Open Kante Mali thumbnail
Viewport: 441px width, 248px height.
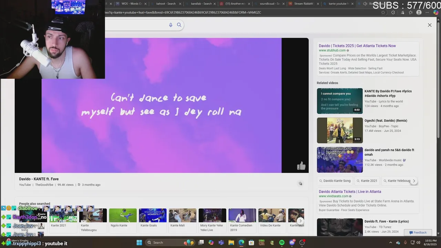click(x=183, y=215)
